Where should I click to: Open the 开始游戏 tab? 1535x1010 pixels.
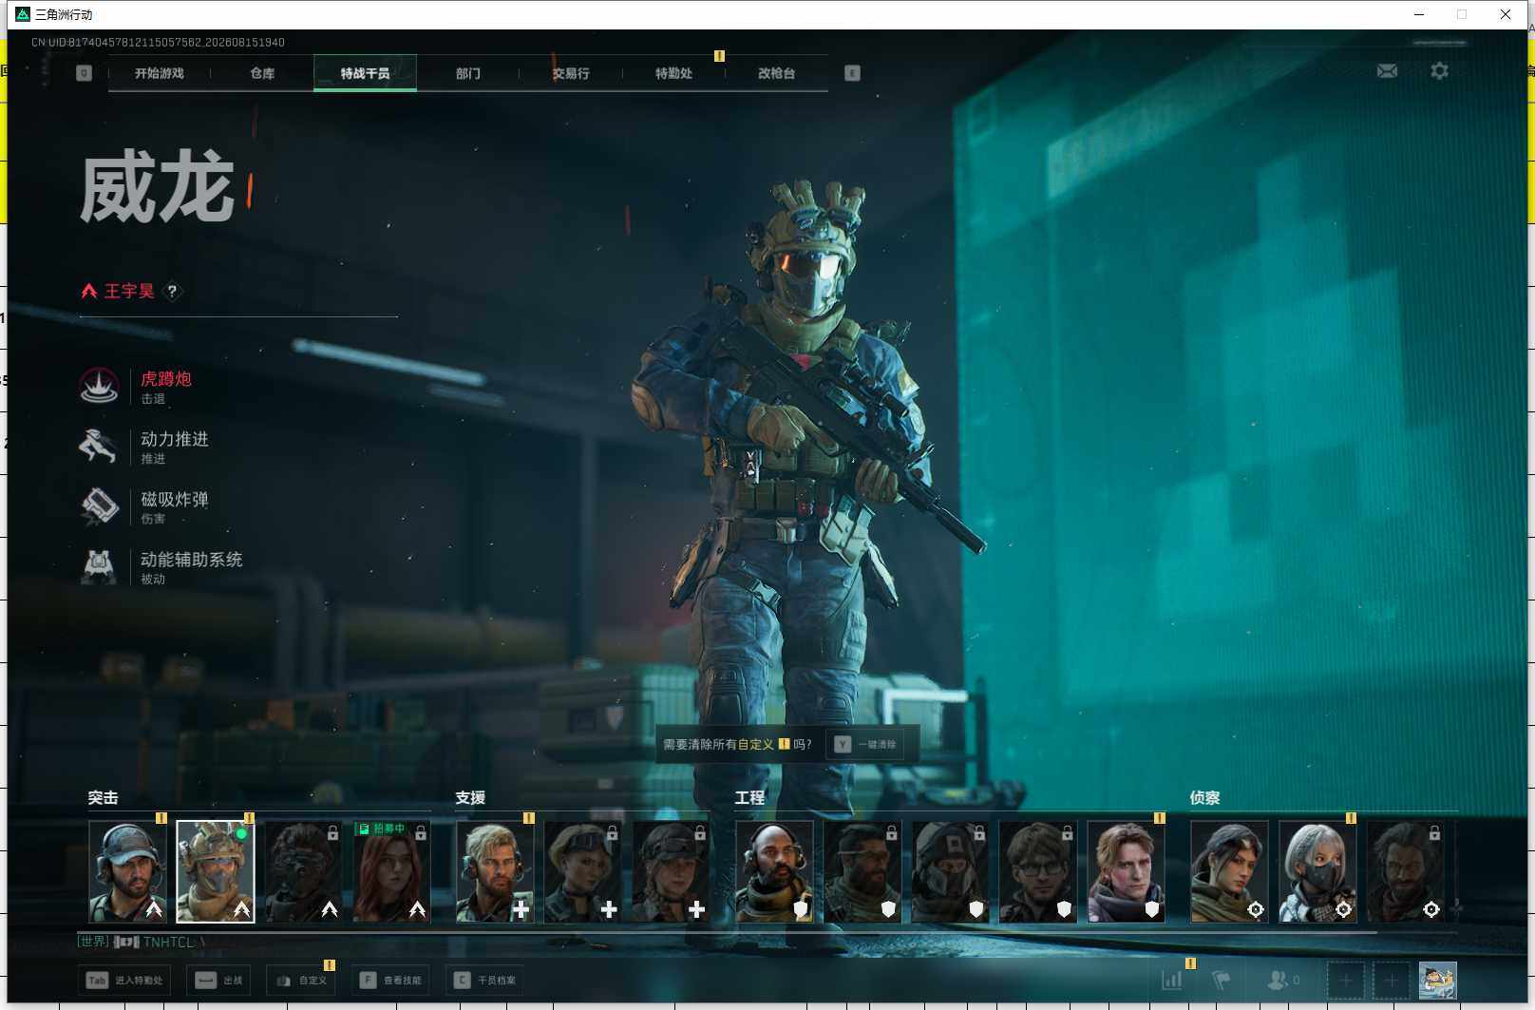coord(159,73)
